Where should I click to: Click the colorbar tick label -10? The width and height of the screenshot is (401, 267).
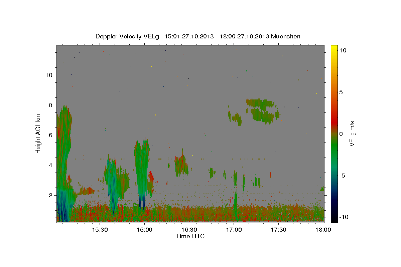(x=344, y=217)
